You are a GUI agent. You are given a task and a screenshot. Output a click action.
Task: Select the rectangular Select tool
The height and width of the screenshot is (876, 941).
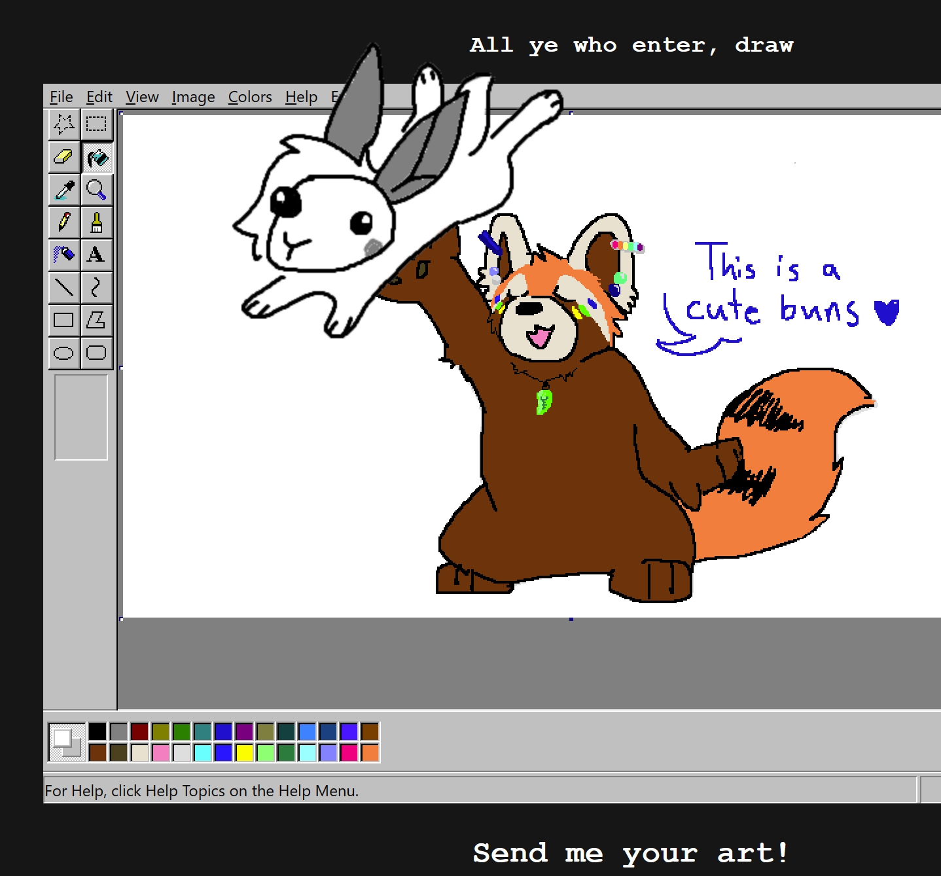point(97,124)
